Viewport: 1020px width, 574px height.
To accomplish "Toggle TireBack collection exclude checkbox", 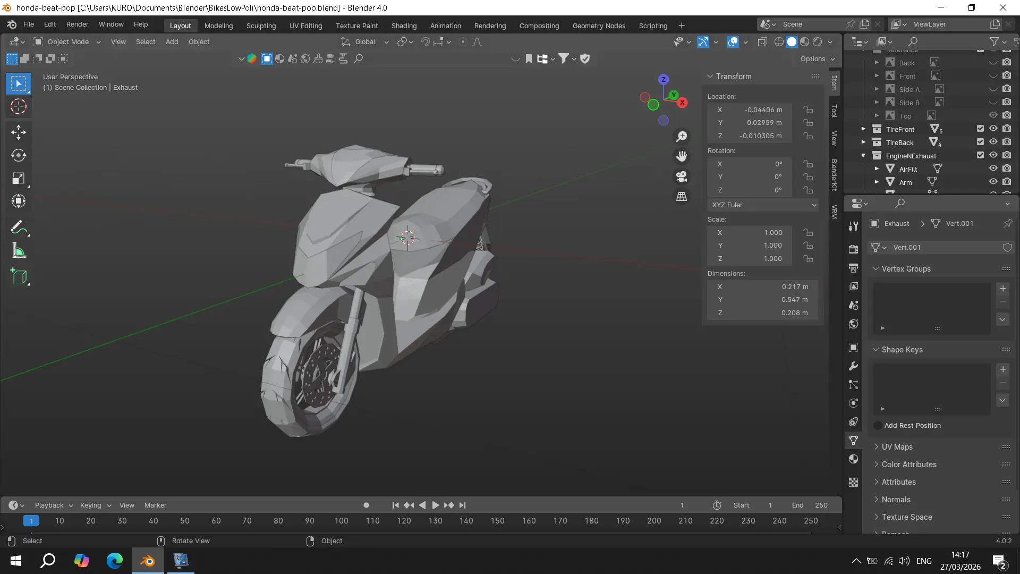I will pos(980,142).
